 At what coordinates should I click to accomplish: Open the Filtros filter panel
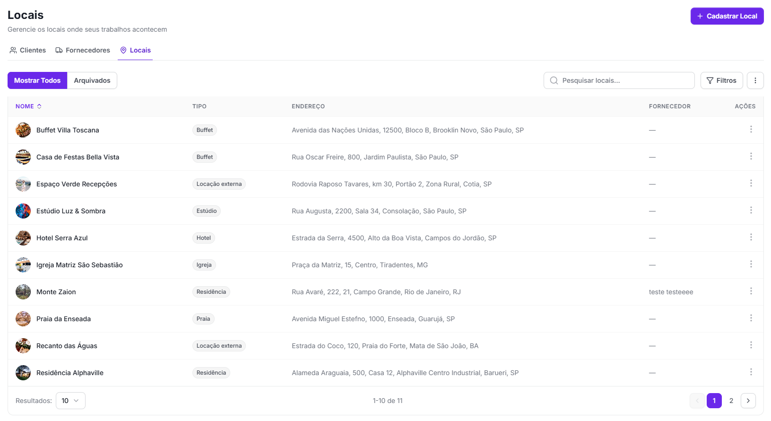point(721,80)
